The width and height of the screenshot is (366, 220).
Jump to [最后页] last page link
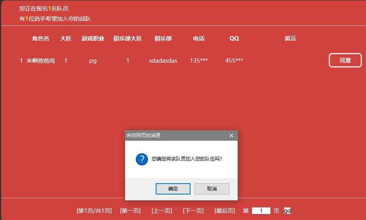click(225, 211)
